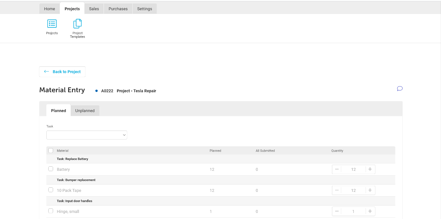Increase 10 Pack Tape quantity

click(370, 190)
